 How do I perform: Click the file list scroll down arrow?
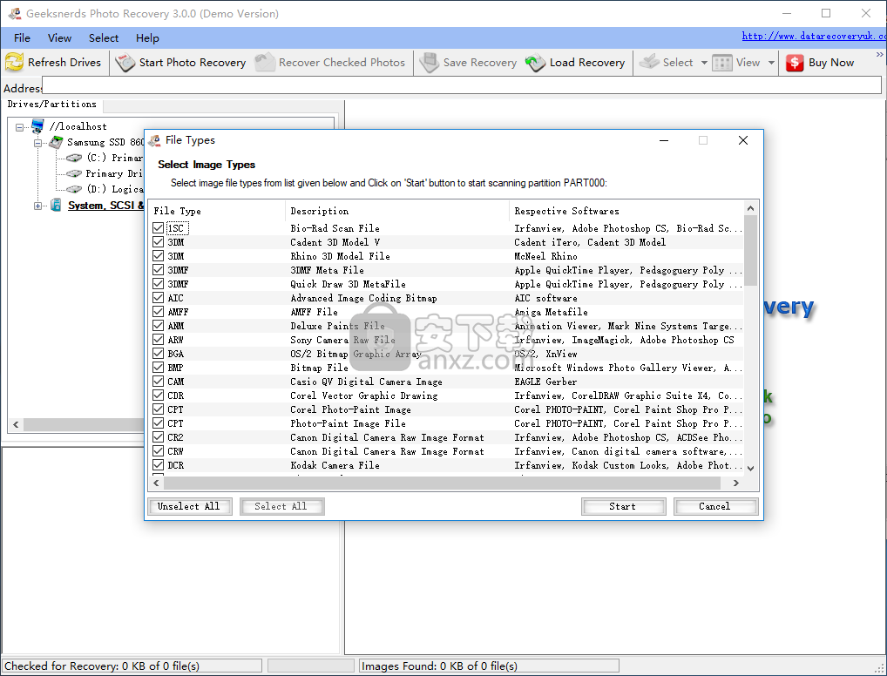pos(751,469)
